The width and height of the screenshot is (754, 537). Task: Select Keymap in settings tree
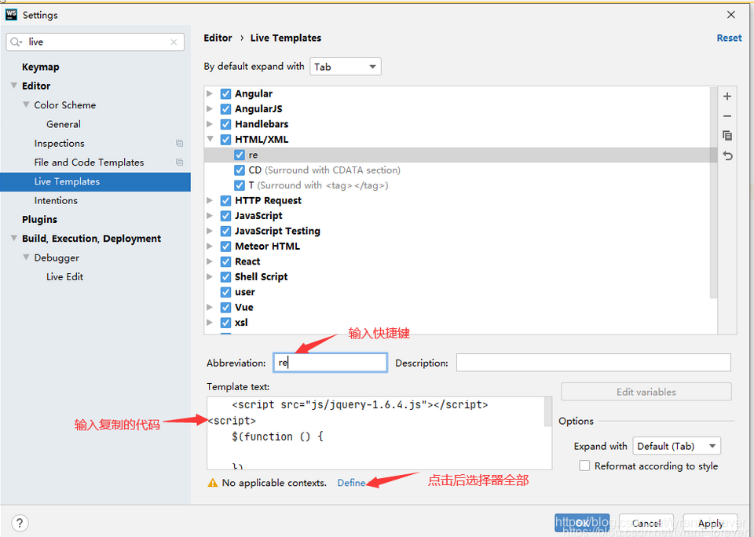pyautogui.click(x=40, y=67)
